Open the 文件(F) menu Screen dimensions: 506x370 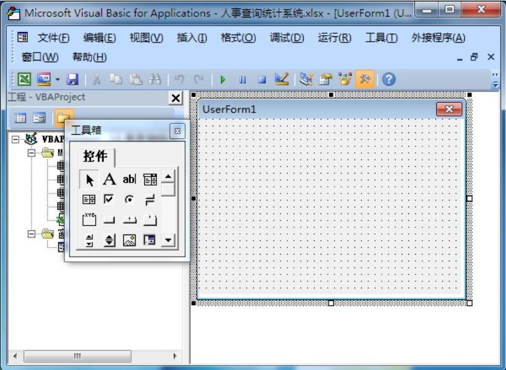point(53,37)
